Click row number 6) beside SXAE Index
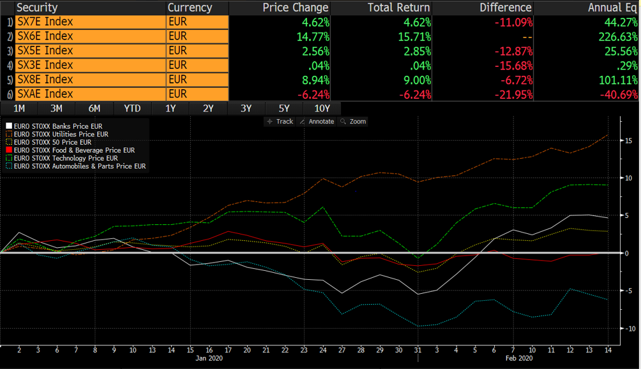This screenshot has height=369, width=641. [10, 94]
